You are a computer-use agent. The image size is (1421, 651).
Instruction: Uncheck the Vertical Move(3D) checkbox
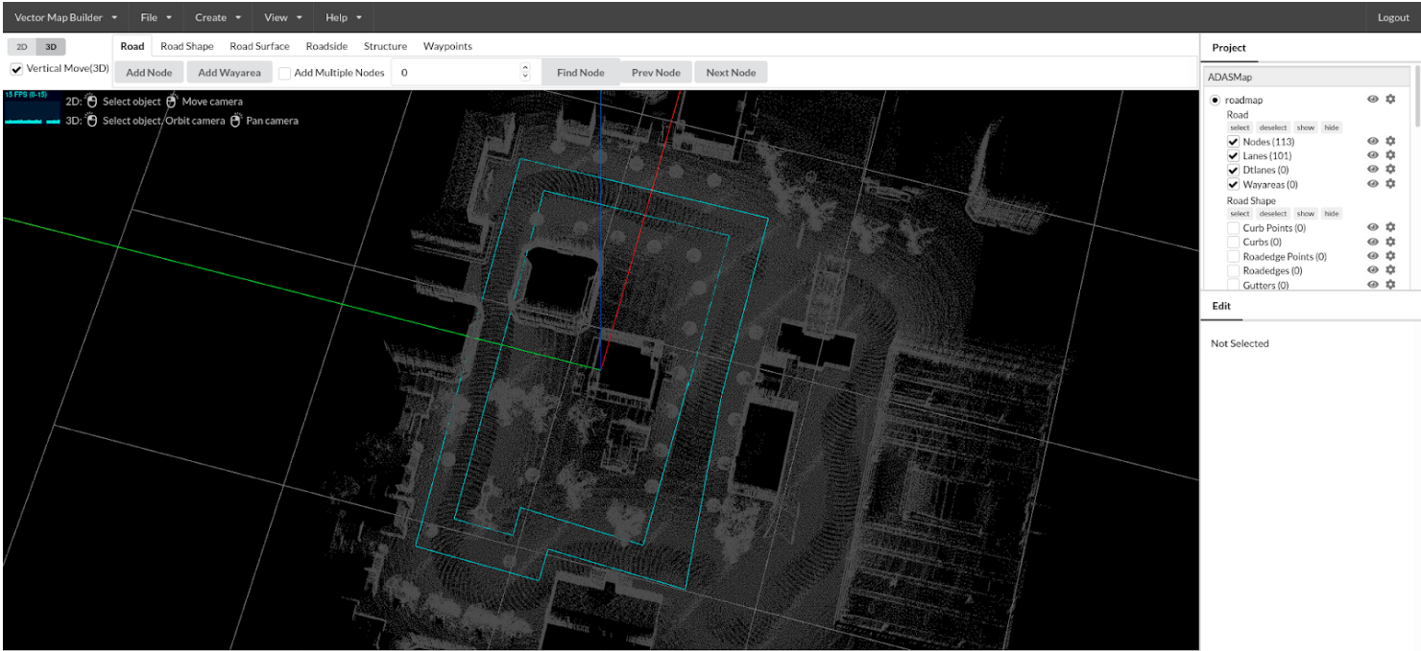(x=16, y=69)
